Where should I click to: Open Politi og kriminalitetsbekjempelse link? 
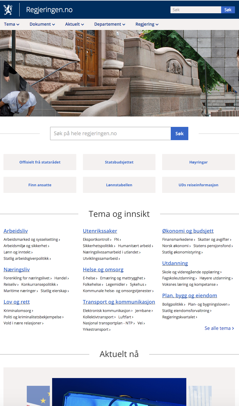33,317
